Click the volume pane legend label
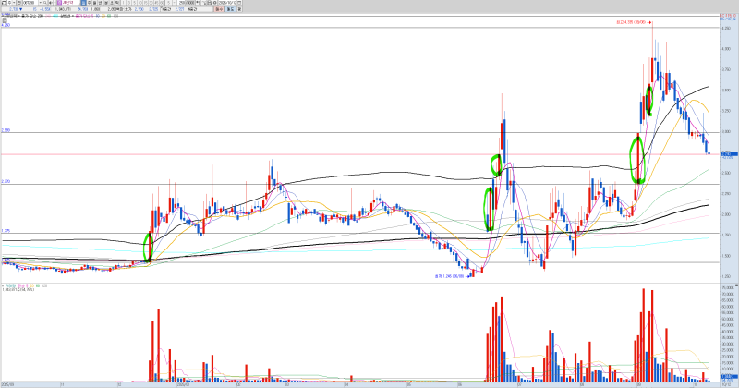This screenshot has width=739, height=388. (x=9, y=285)
